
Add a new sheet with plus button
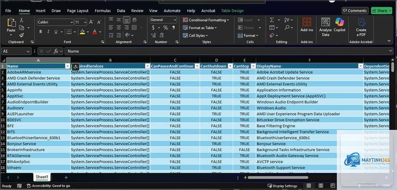[x=66, y=177]
